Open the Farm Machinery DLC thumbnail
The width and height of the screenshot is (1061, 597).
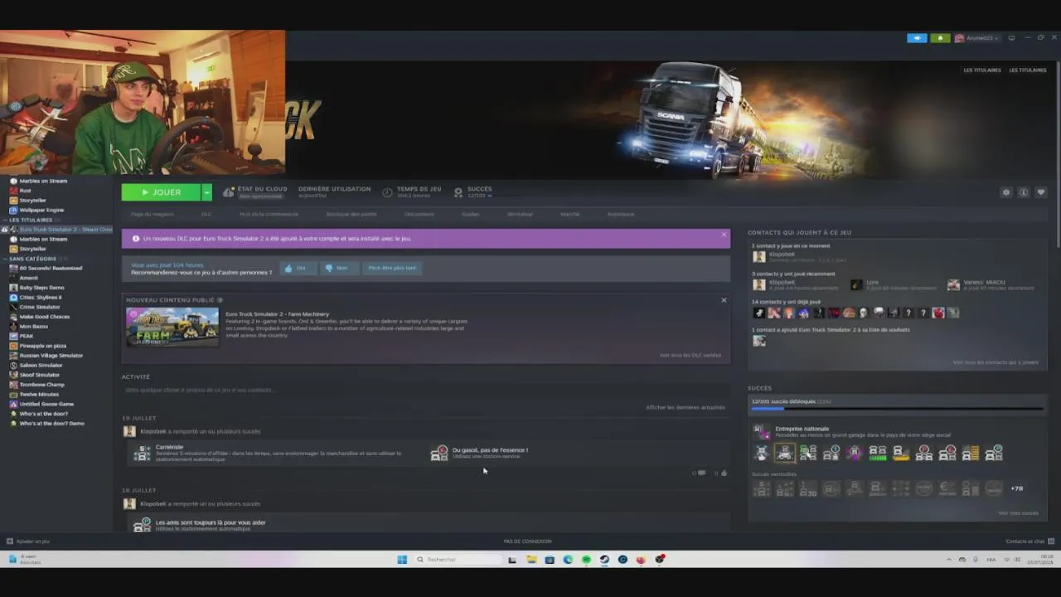coord(172,327)
